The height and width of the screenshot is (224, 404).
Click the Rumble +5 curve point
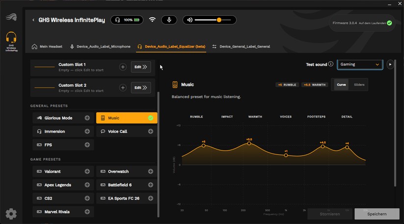204,146
